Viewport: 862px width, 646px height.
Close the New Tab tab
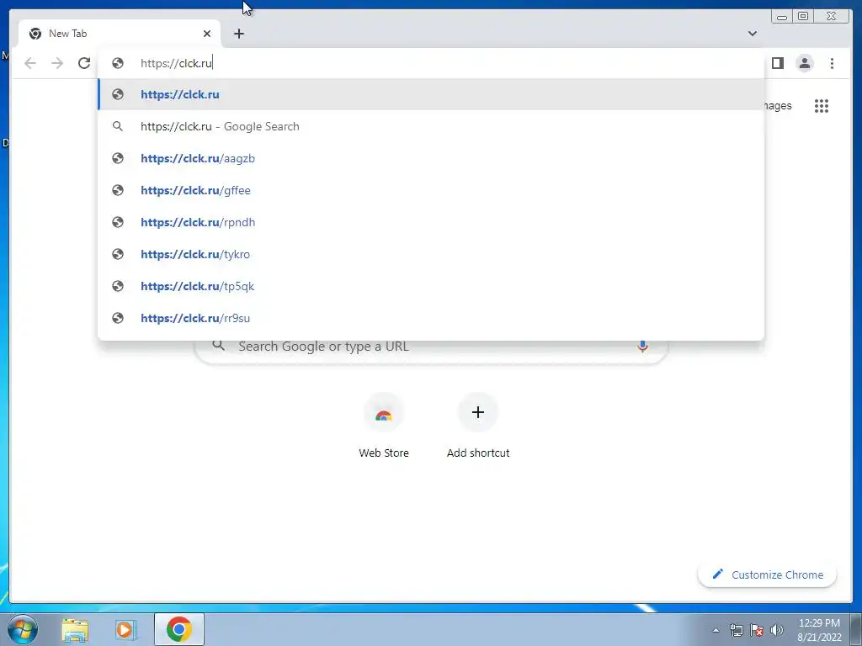pyautogui.click(x=207, y=34)
